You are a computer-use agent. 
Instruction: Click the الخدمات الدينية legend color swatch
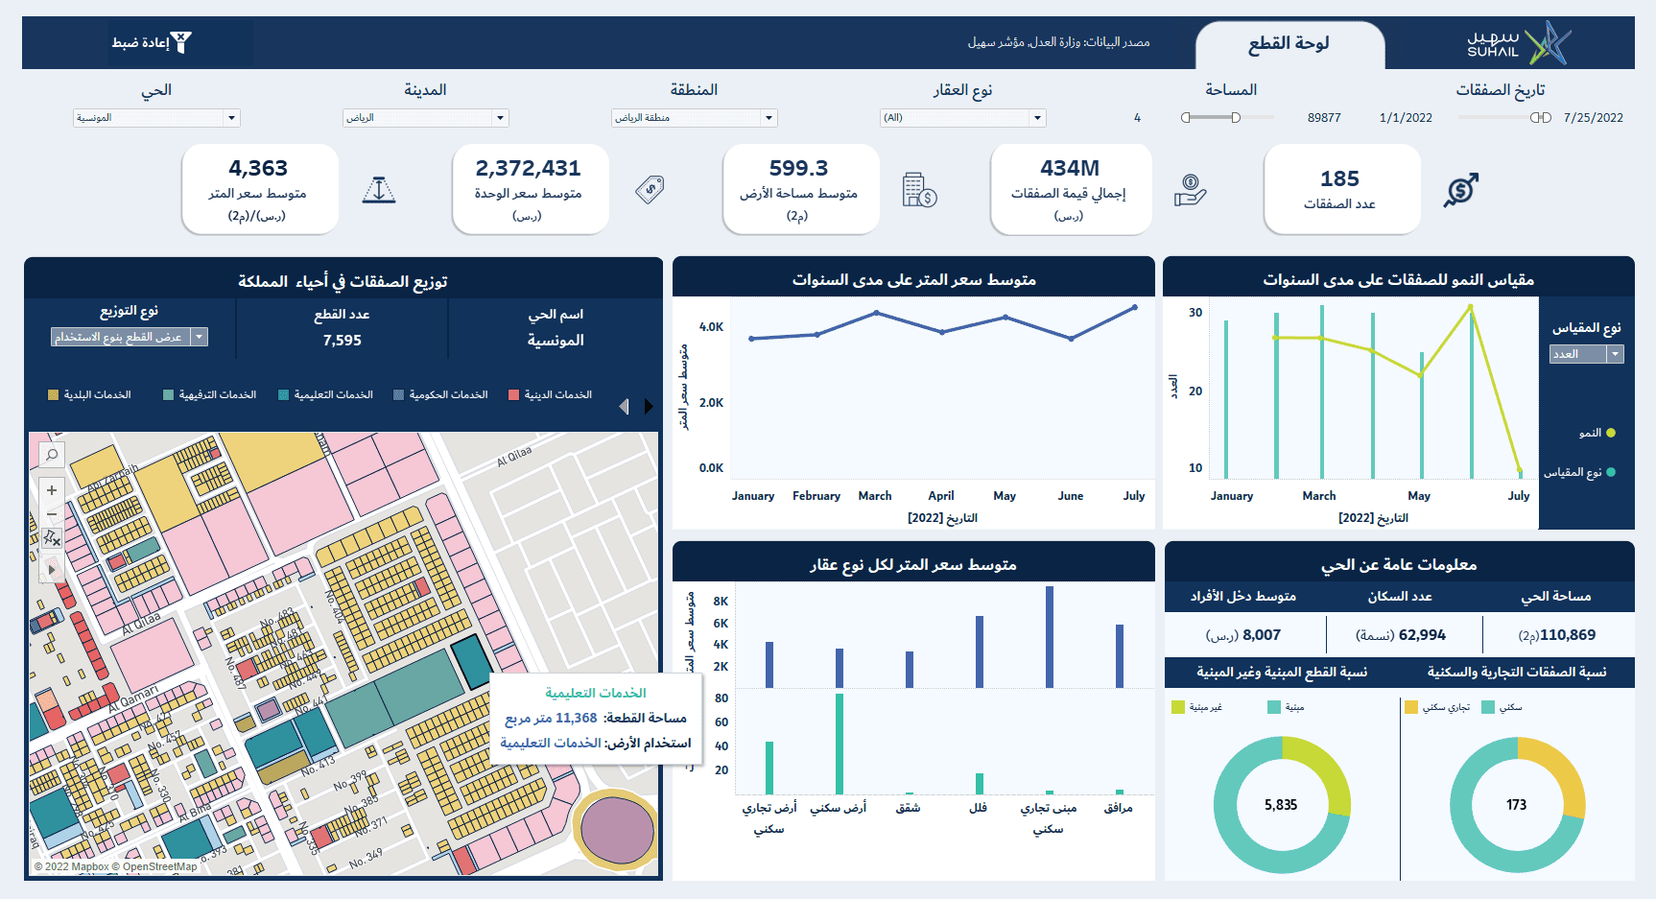(513, 395)
